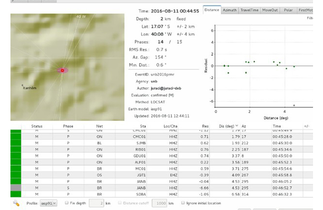
Task: Click the outlier point in residual plot
Action: pos(294,105)
